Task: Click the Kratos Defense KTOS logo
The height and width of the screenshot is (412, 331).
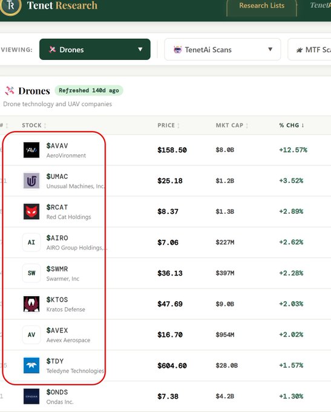Action: (x=31, y=304)
